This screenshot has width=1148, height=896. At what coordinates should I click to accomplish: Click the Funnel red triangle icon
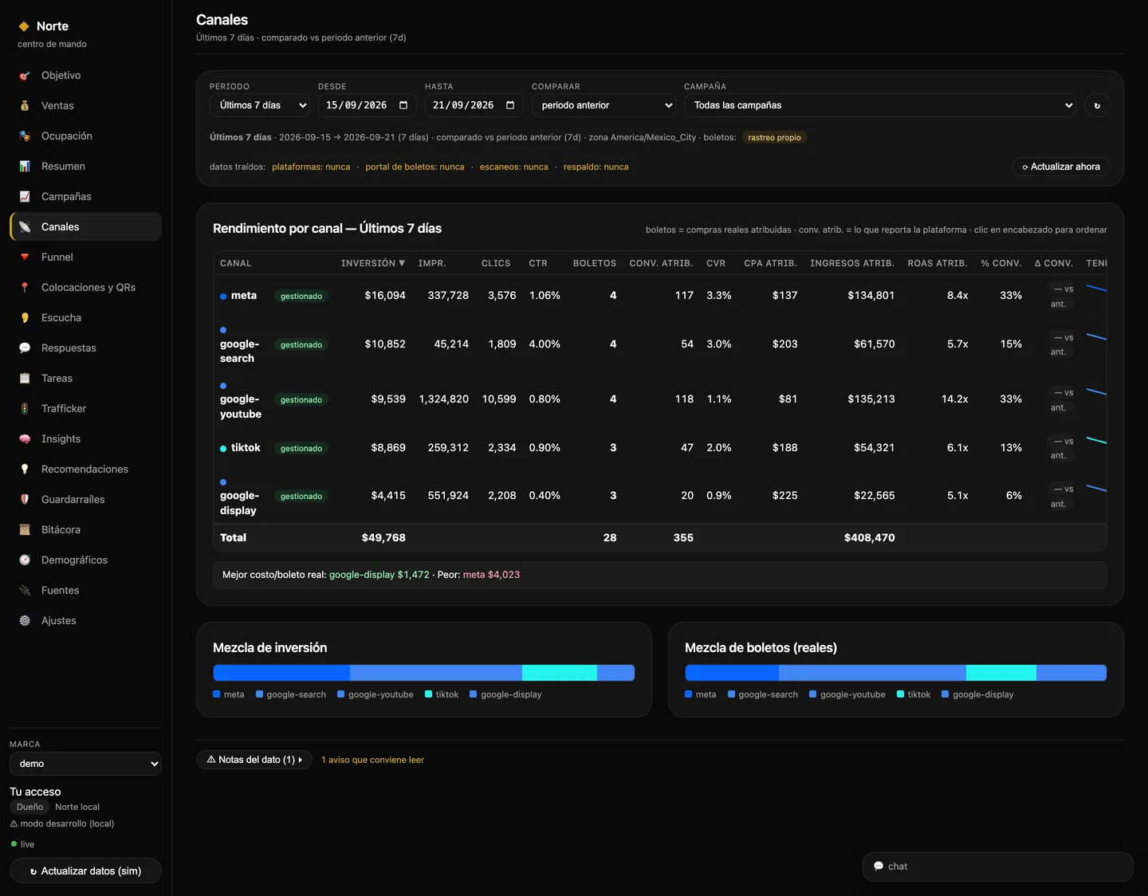[25, 257]
